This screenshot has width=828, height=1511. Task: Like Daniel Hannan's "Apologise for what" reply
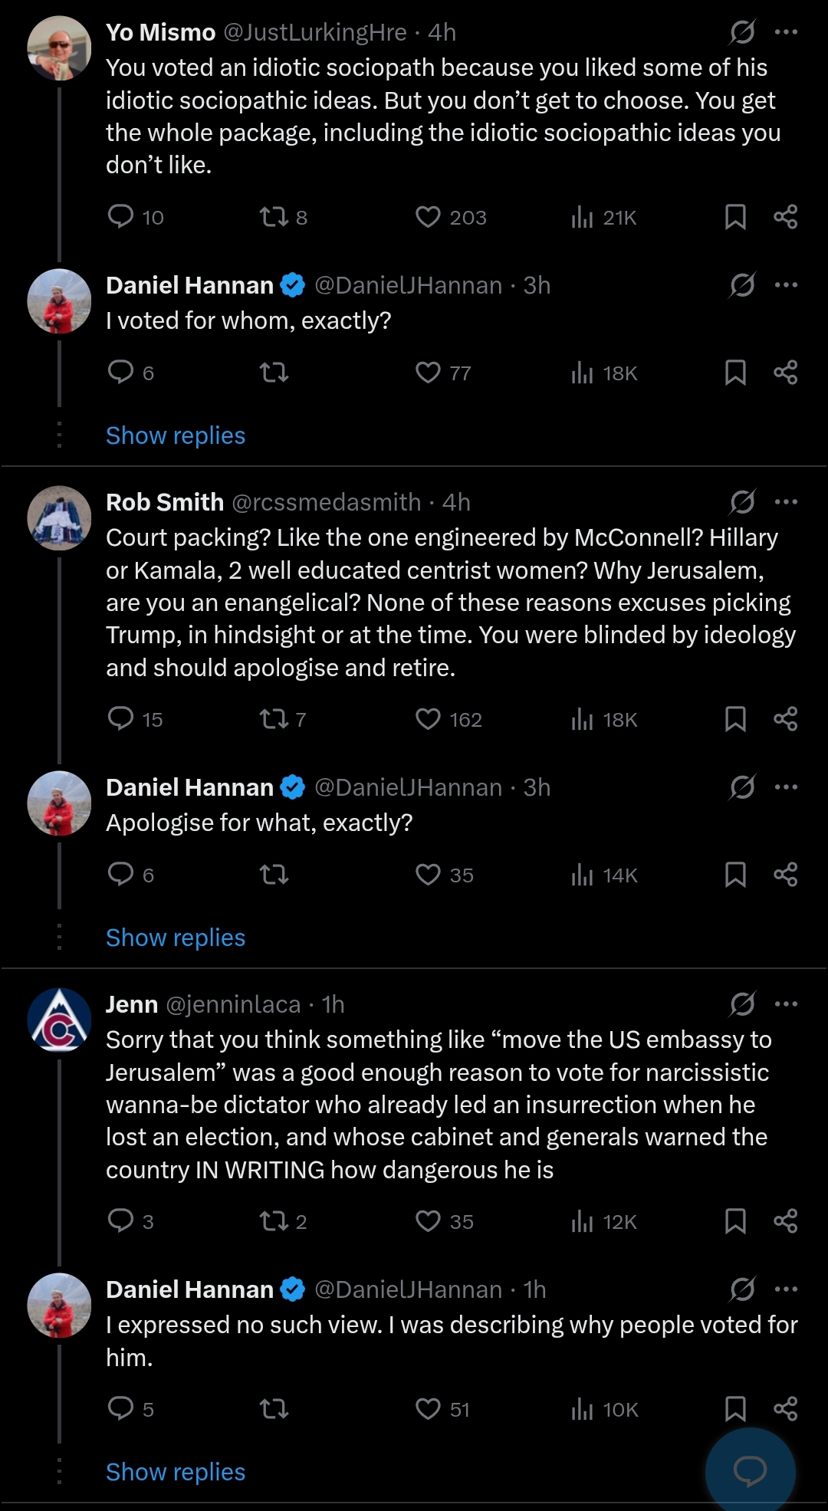(428, 875)
